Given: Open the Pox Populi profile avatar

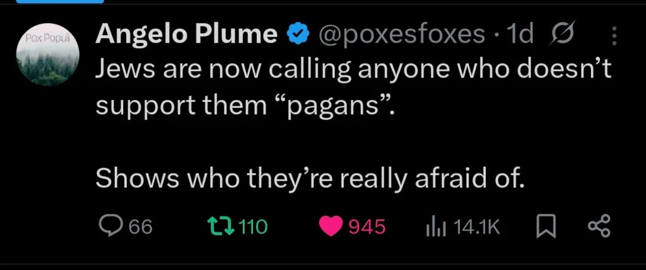Looking at the screenshot, I should click(x=48, y=54).
